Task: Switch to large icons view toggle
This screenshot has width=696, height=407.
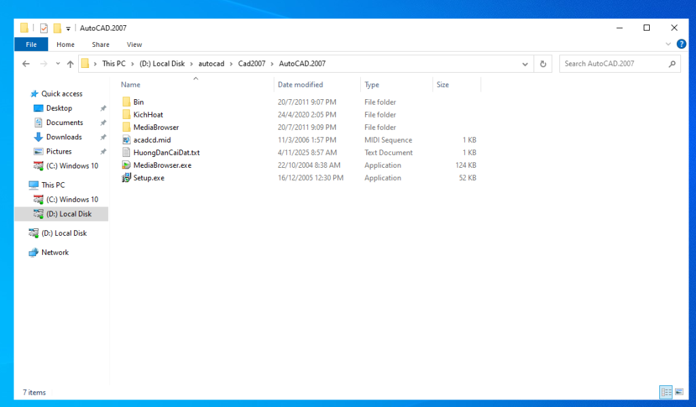Action: coord(679,392)
